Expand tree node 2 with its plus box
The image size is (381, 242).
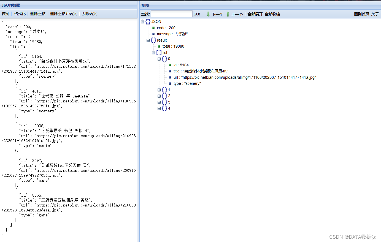tap(159, 96)
